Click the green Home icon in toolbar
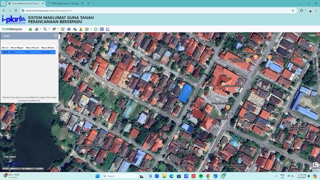This screenshot has height=180, width=320. (x=30, y=29)
